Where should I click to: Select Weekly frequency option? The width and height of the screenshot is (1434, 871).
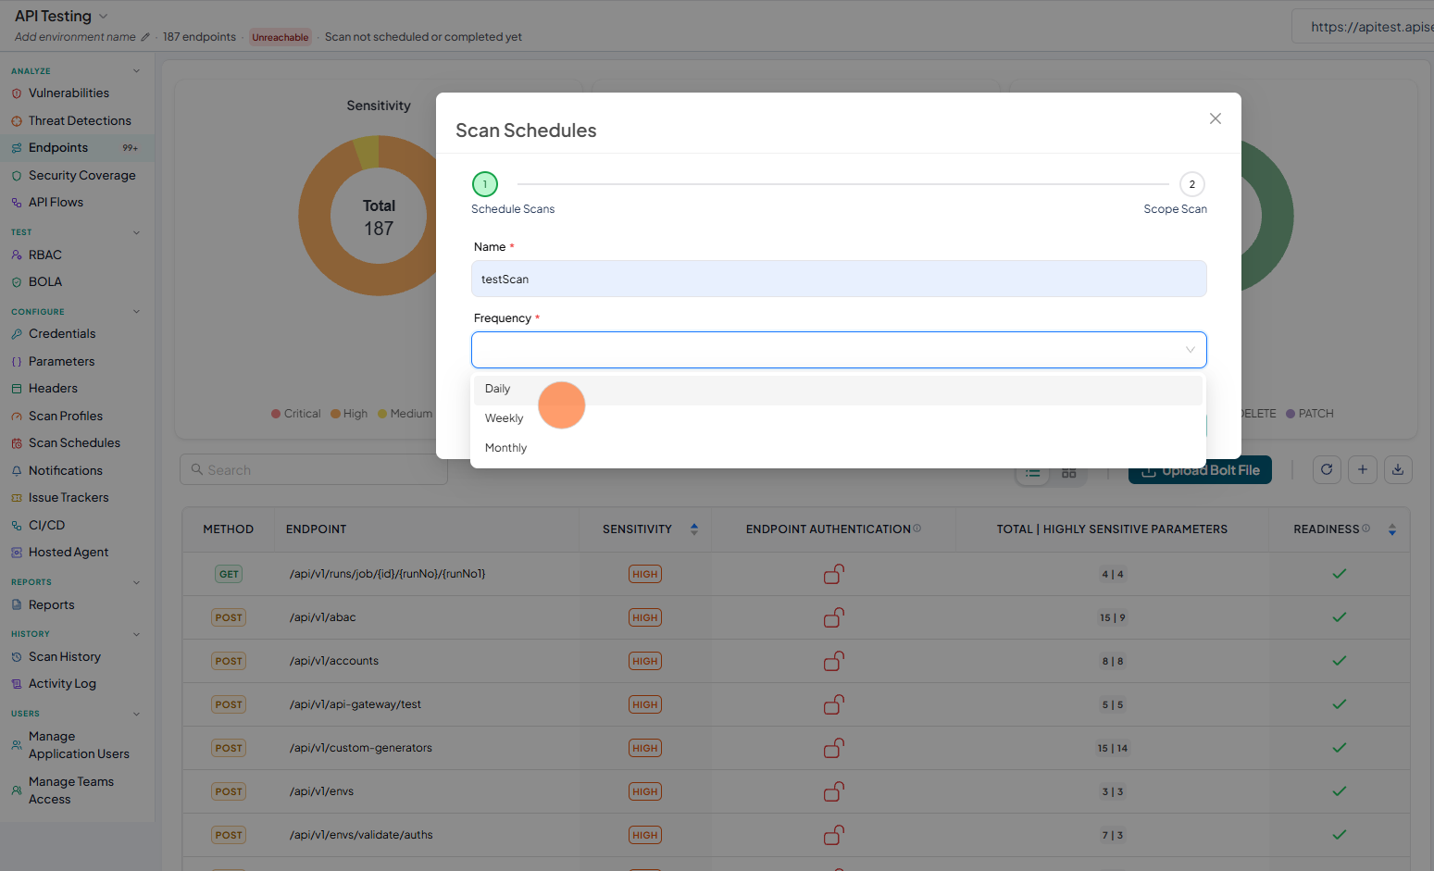click(x=838, y=418)
